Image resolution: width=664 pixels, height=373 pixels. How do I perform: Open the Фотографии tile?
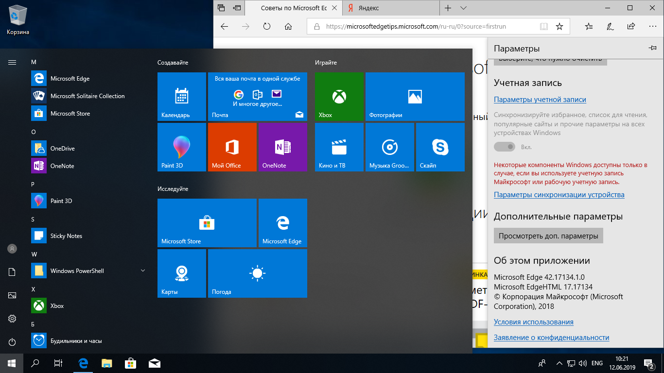pyautogui.click(x=415, y=97)
